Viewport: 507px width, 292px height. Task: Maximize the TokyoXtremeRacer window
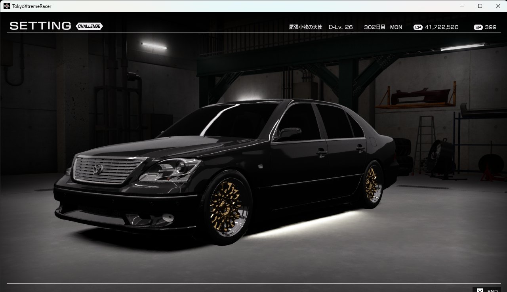480,6
